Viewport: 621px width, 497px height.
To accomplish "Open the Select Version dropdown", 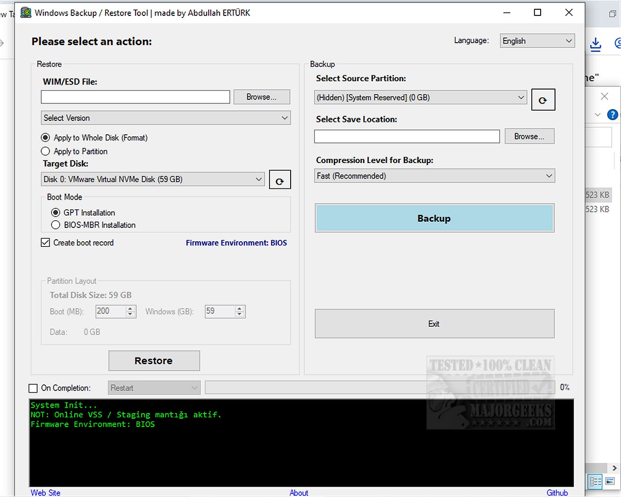I will (166, 118).
